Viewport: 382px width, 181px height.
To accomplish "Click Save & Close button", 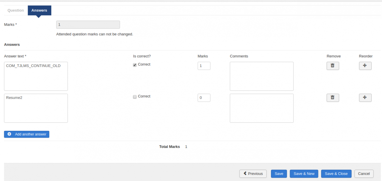I will [x=336, y=174].
